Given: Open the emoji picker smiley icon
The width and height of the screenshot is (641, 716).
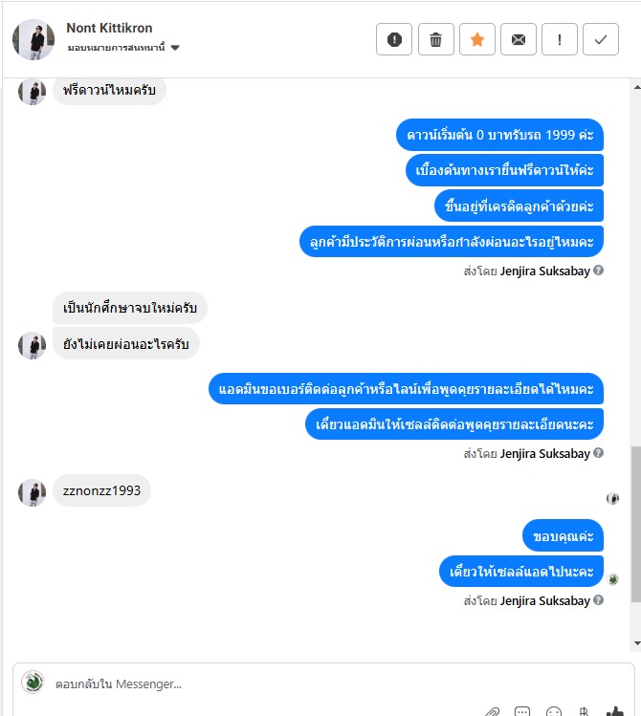Looking at the screenshot, I should [553, 712].
